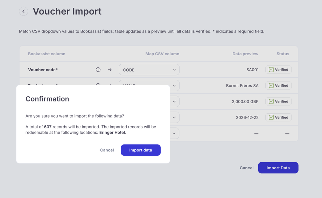The image size is (322, 198).
Task: Expand the fourth row's dropdown chevron
Action: coord(174,118)
